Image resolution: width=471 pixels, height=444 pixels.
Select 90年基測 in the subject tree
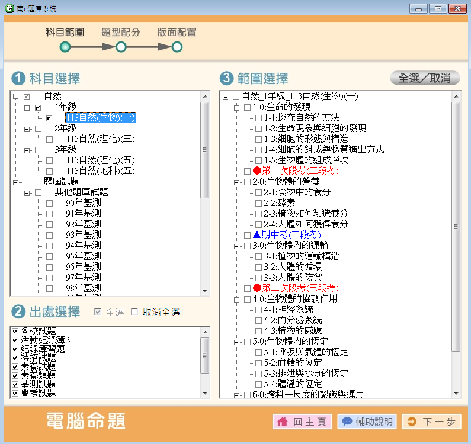coord(83,203)
